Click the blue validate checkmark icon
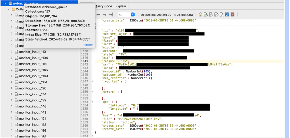 (227, 15)
